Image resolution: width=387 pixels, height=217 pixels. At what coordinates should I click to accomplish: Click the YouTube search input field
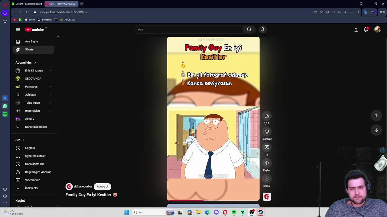(189, 30)
